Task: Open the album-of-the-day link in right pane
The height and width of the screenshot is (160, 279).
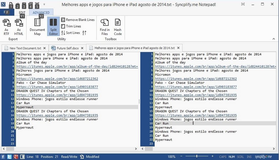Action: 215,66
